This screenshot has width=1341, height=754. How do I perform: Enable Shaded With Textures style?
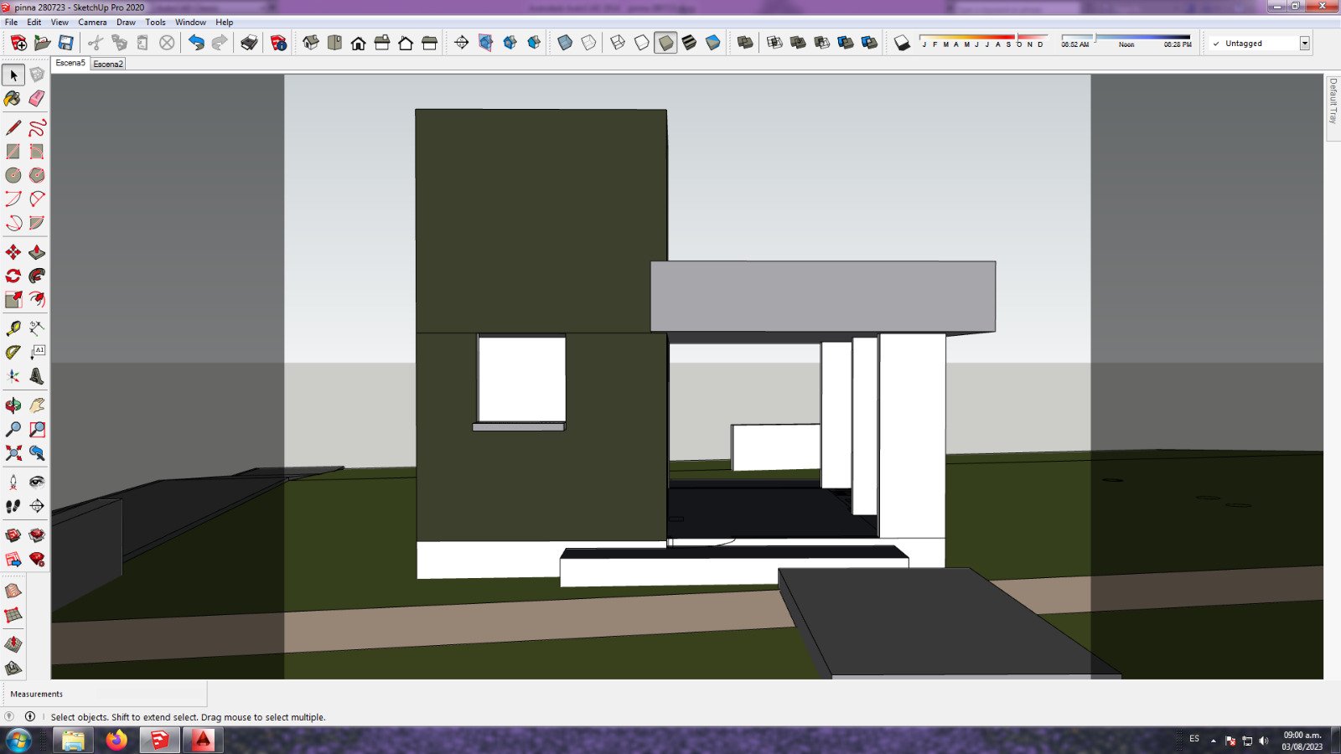[x=689, y=43]
